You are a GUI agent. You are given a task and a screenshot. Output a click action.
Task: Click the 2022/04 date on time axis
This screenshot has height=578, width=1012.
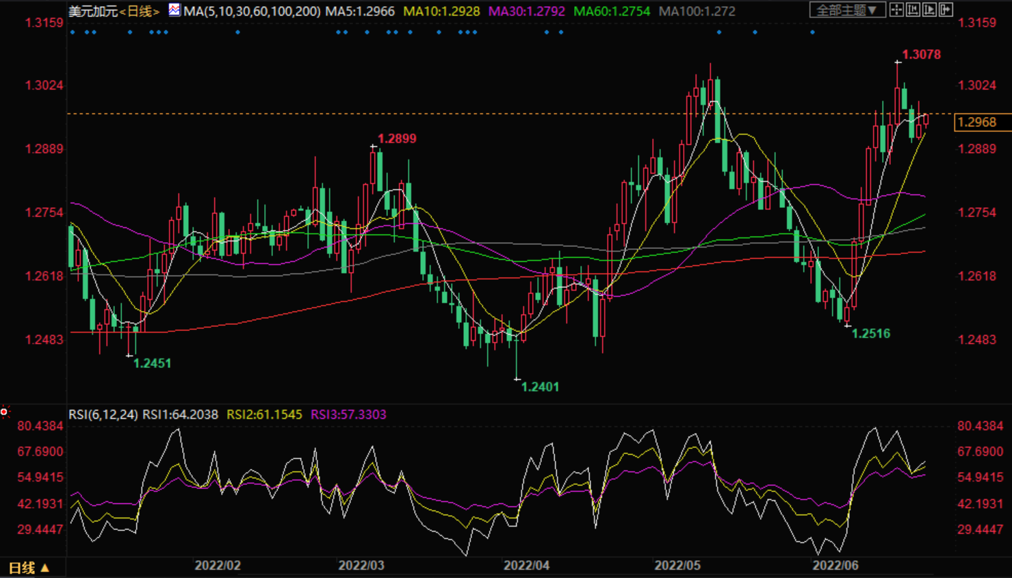coord(526,566)
